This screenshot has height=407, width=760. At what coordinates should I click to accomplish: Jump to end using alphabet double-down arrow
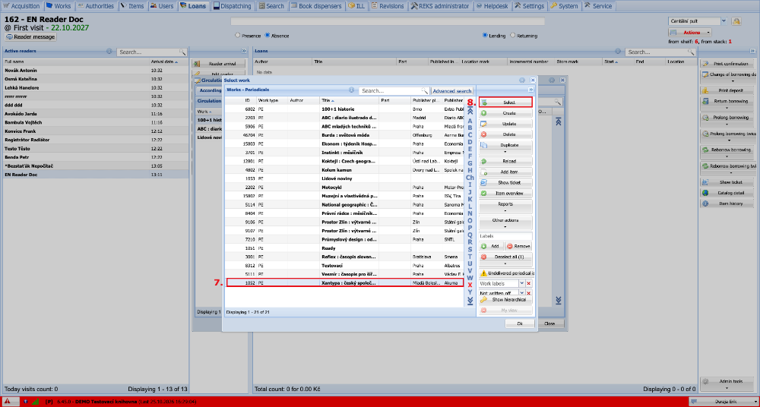470,301
